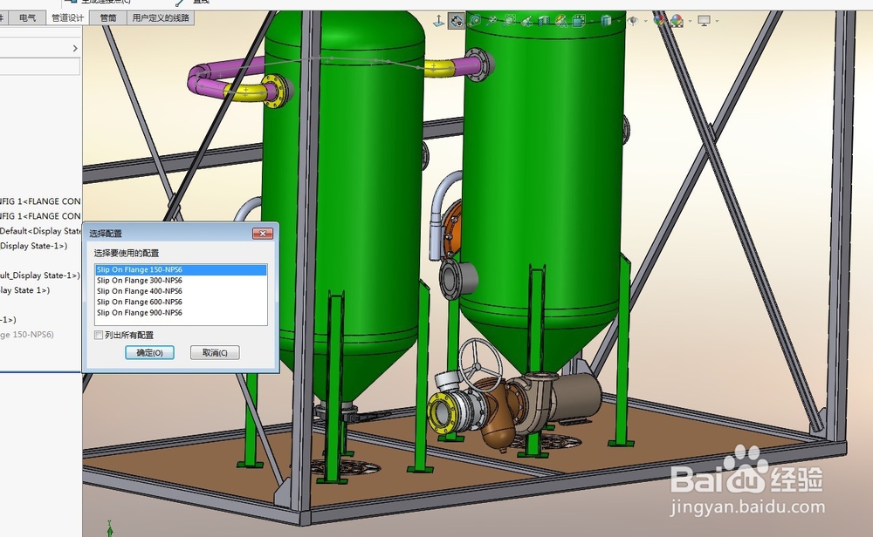
Task: Select the 'ult_Display State-1>)' tree item
Action: [x=39, y=275]
